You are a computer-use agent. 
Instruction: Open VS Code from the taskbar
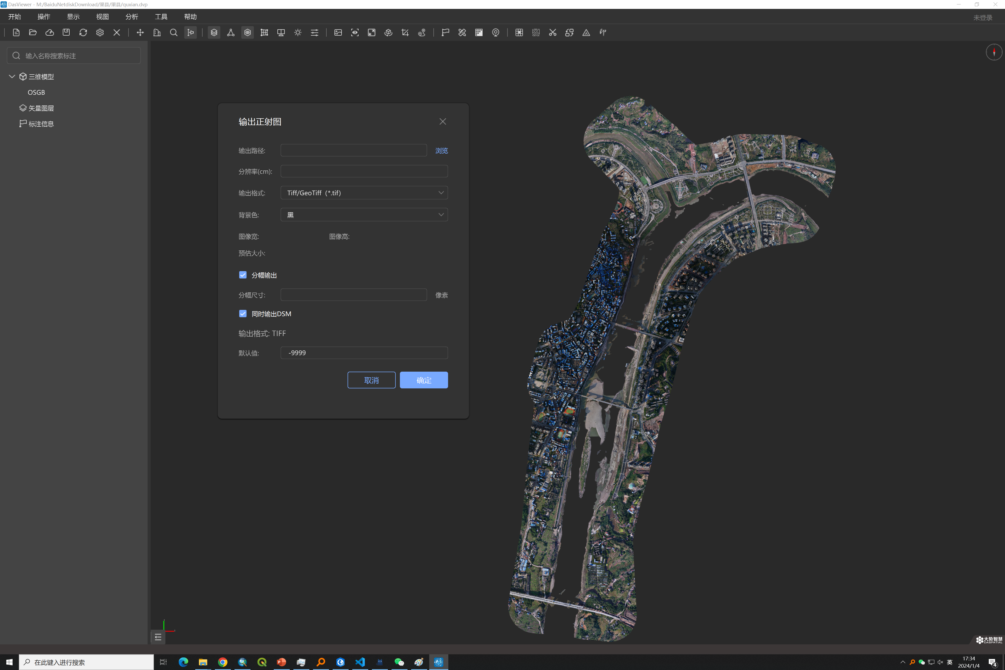coord(360,662)
